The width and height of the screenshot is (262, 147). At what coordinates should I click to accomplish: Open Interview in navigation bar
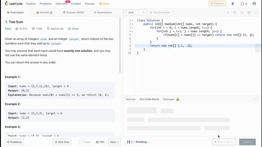click(x=61, y=4)
